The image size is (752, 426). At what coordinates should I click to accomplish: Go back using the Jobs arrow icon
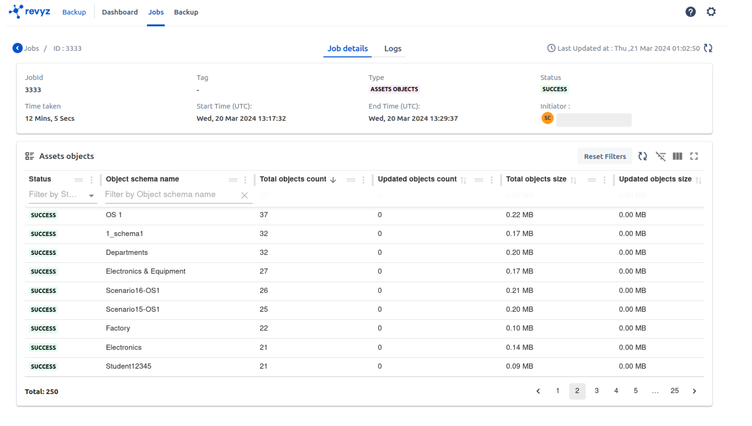17,48
